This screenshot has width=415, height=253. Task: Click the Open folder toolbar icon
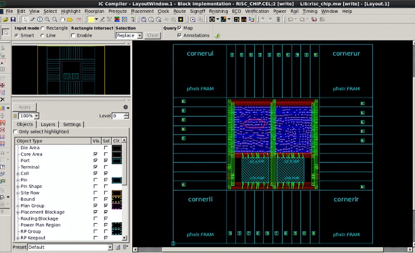[x=5, y=20]
